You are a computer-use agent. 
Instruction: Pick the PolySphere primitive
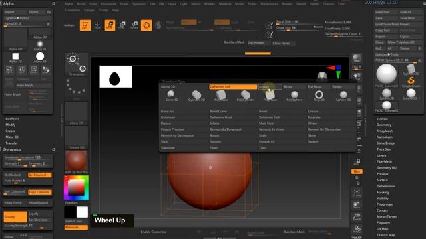click(x=294, y=96)
